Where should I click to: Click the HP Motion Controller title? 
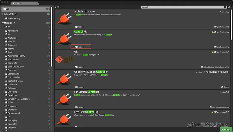(86, 92)
